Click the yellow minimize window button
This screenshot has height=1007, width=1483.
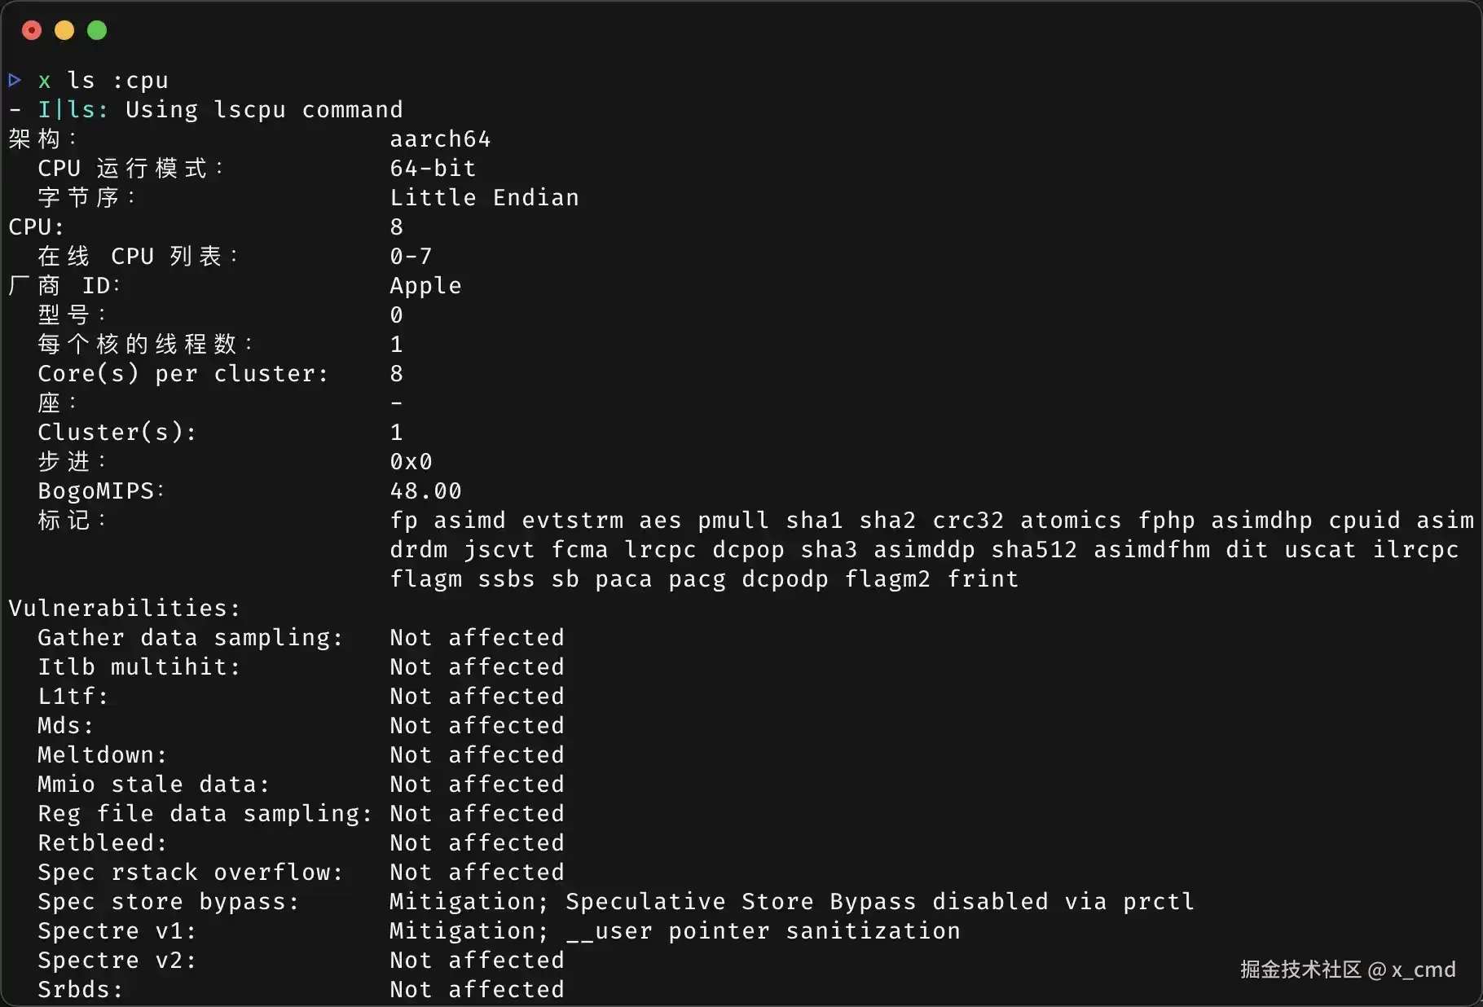[x=64, y=31]
